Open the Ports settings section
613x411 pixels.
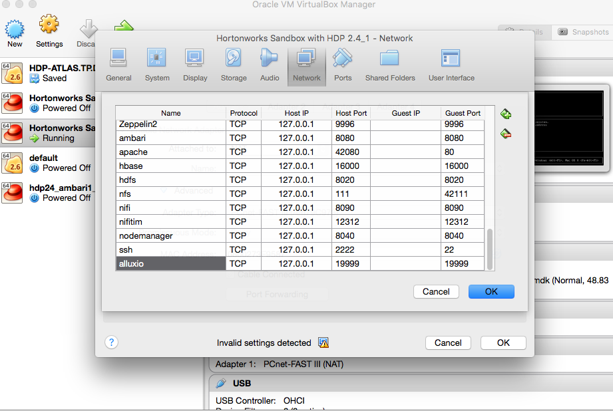tap(343, 65)
